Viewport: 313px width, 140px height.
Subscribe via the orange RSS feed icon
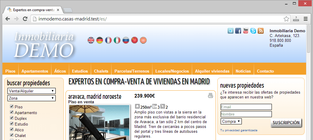[x=261, y=31]
